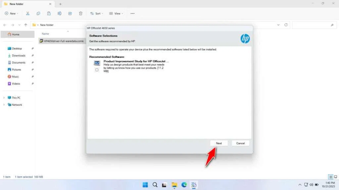Copy the selected file with the copy icon

coord(38,13)
